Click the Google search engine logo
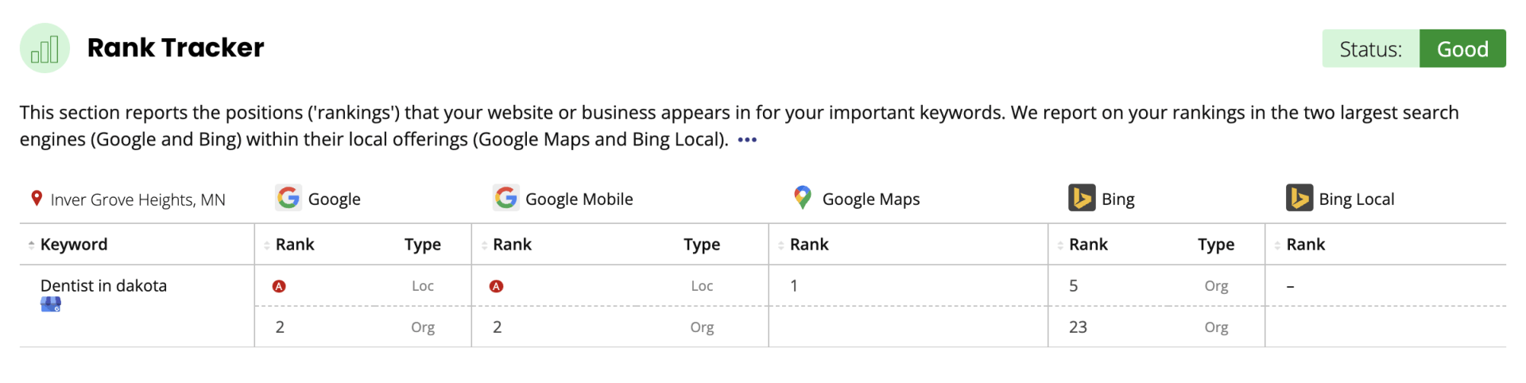The width and height of the screenshot is (1526, 383). click(x=289, y=198)
